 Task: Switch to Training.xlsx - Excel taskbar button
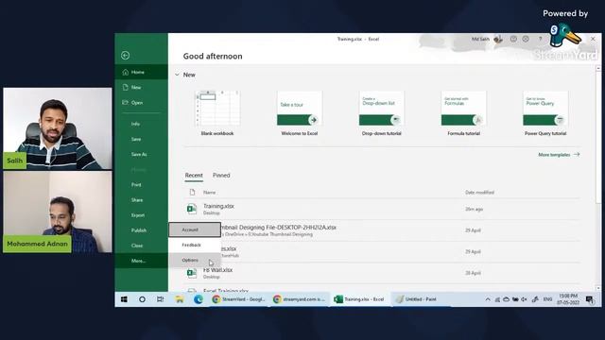click(x=359, y=299)
